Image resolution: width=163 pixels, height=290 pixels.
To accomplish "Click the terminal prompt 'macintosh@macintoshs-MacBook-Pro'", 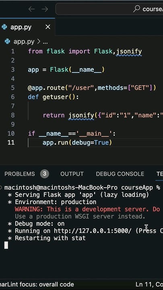I will (61, 188).
